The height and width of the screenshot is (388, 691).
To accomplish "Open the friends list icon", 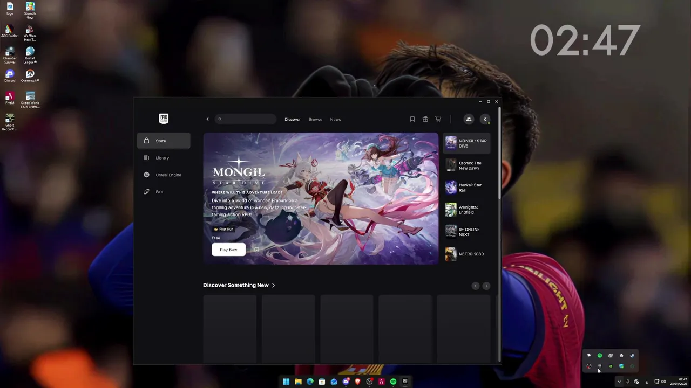I will 469,119.
